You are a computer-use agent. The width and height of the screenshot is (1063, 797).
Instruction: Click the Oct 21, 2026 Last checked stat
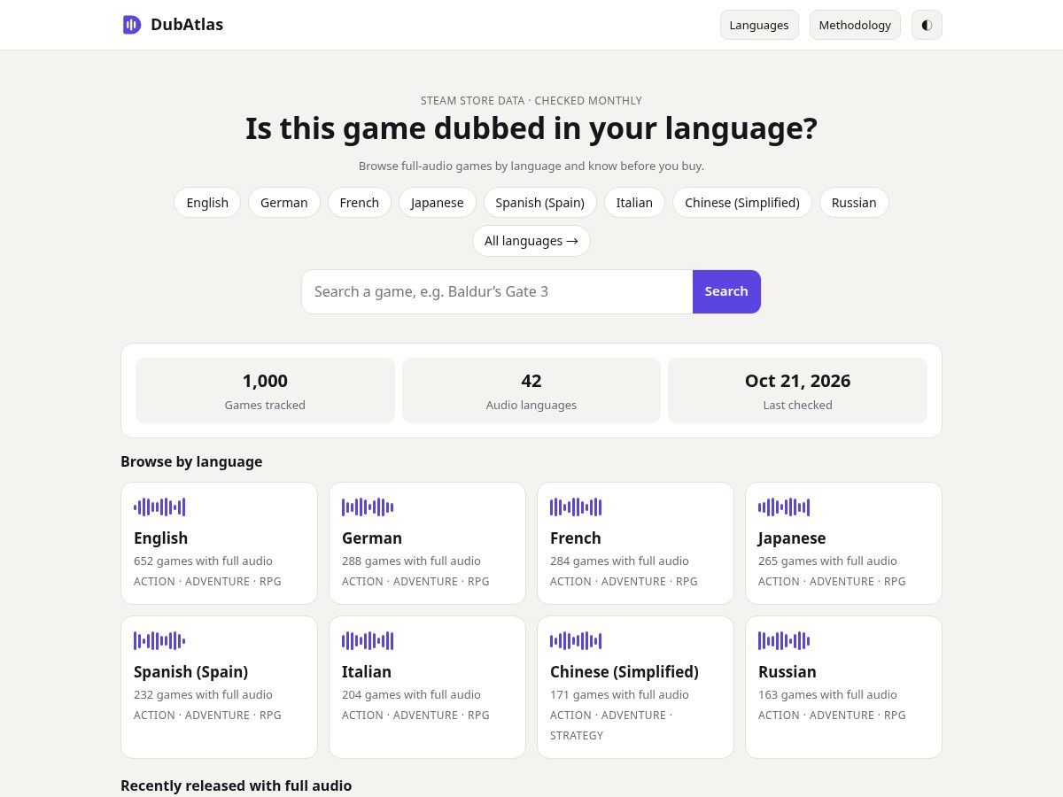pyautogui.click(x=797, y=391)
